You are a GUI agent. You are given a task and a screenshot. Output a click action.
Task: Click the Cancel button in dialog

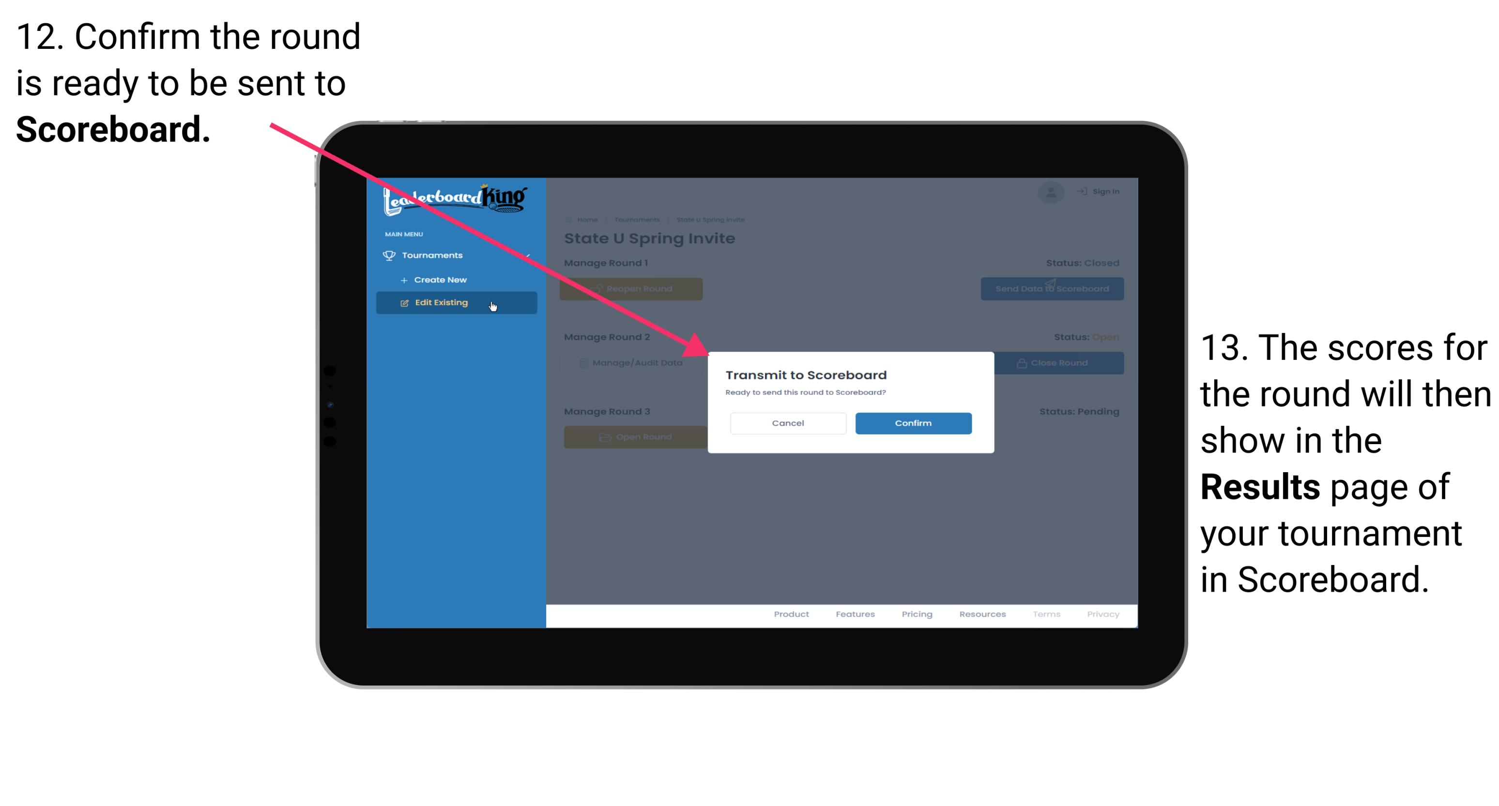788,423
